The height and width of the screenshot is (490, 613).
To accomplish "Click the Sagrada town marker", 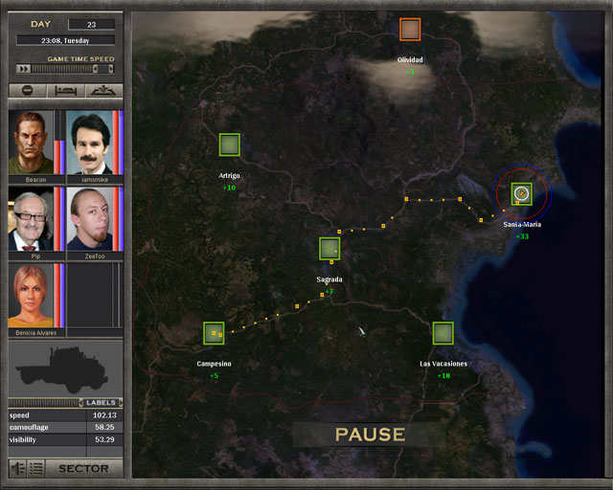I will [329, 249].
